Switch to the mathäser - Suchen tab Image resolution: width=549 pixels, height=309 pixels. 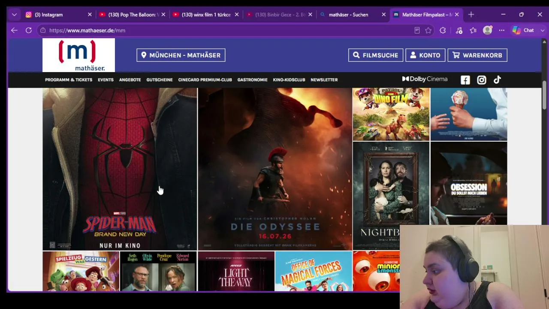pyautogui.click(x=353, y=15)
